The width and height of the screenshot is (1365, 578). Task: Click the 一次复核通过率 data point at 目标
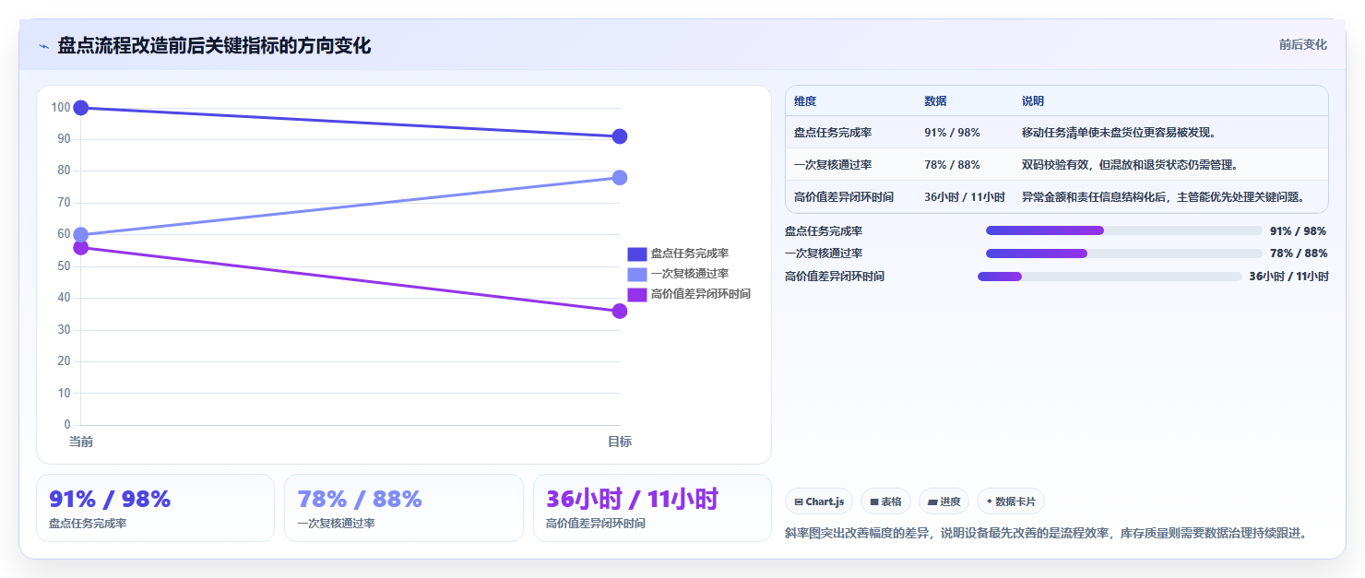pos(620,178)
